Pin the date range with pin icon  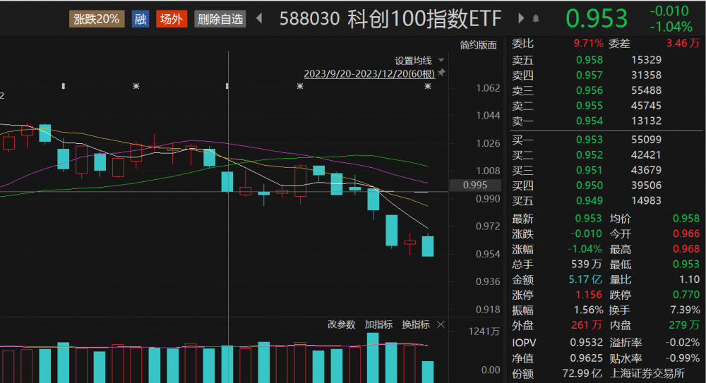(x=441, y=73)
